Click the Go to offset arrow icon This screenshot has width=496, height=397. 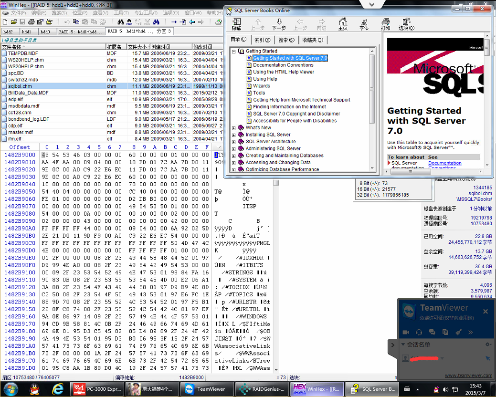click(174, 22)
